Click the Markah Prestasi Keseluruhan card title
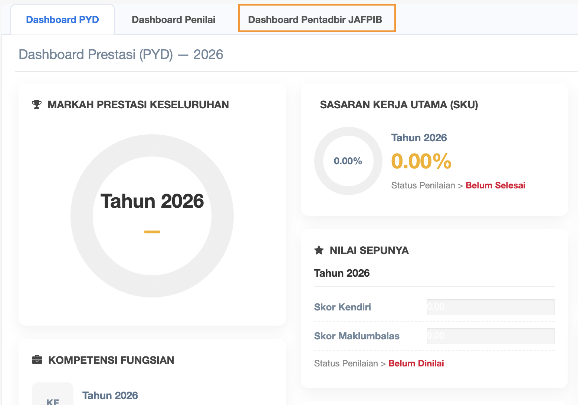Image resolution: width=578 pixels, height=405 pixels. (138, 105)
